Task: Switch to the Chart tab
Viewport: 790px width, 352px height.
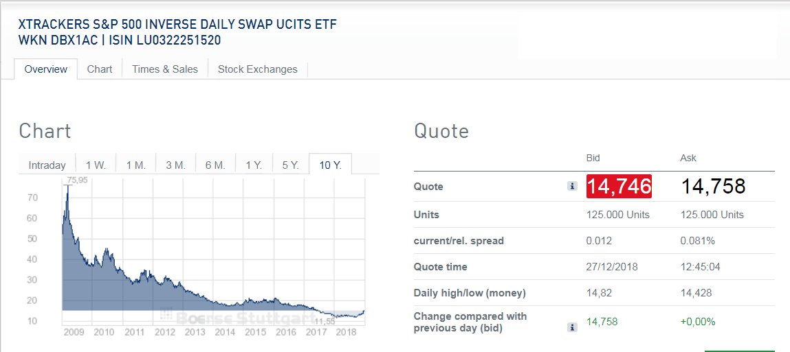Action: click(100, 69)
